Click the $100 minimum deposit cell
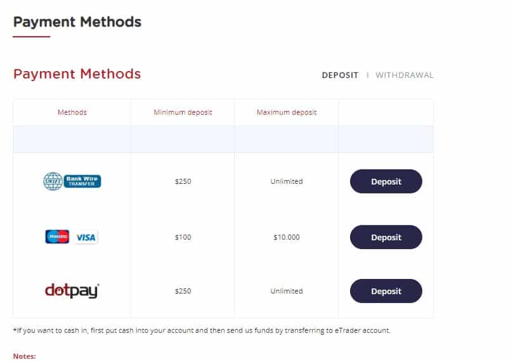Screen dimensions: 513x362 click(x=183, y=237)
